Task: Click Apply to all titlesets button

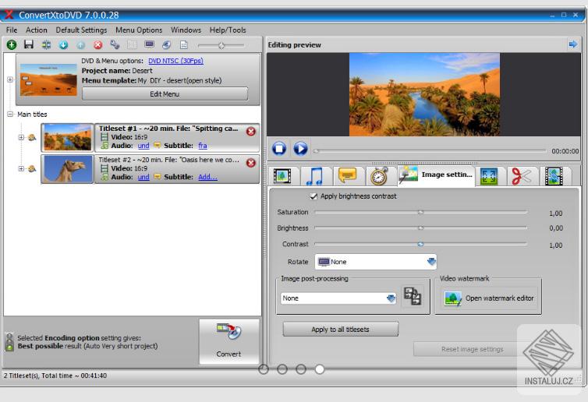Action: (x=340, y=329)
